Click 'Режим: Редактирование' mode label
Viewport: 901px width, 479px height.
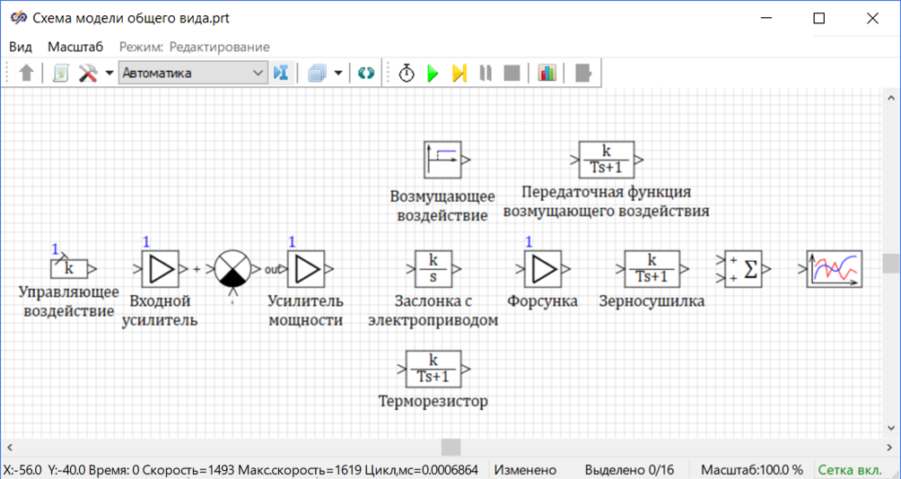195,47
